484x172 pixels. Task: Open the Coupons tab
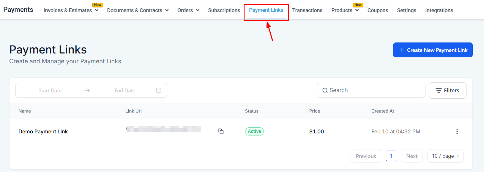pyautogui.click(x=378, y=10)
